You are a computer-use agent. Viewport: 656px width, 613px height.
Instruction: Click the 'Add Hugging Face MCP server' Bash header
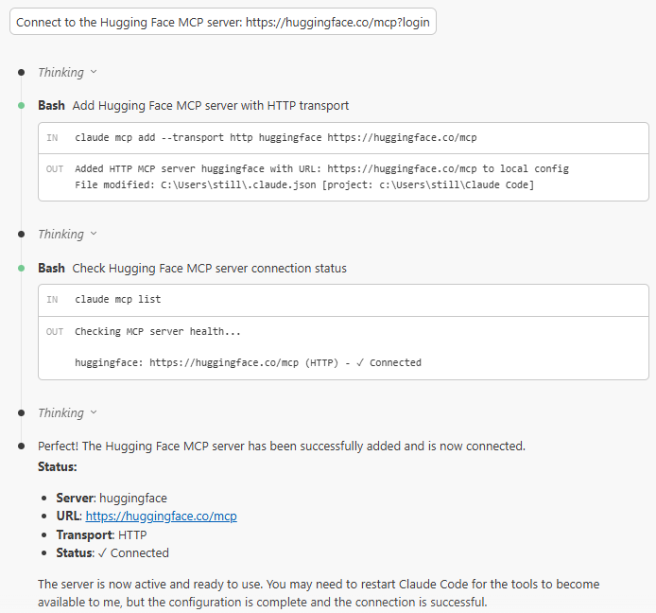[x=210, y=105]
